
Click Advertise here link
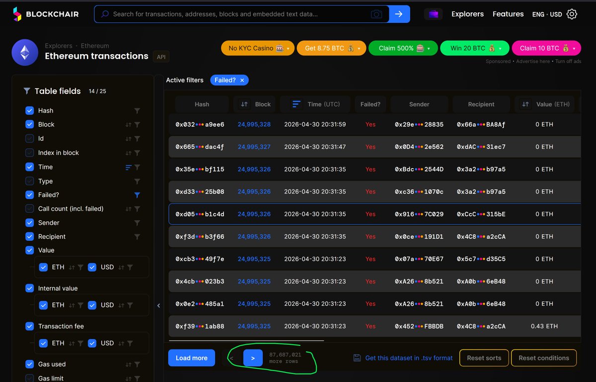pos(533,61)
